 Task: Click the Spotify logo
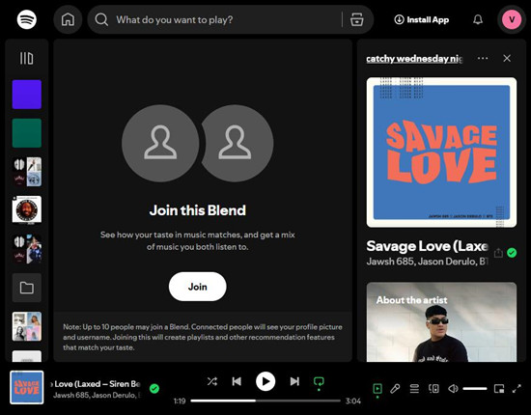(x=27, y=19)
